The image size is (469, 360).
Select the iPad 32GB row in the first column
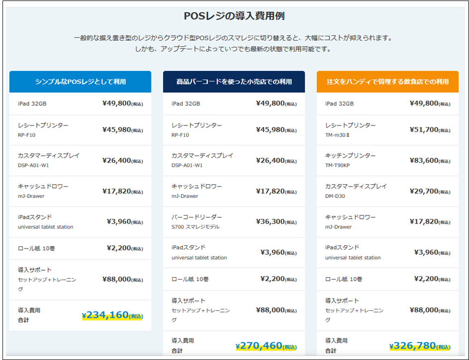coord(79,103)
